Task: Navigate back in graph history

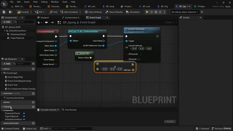Action: (x=47, y=23)
